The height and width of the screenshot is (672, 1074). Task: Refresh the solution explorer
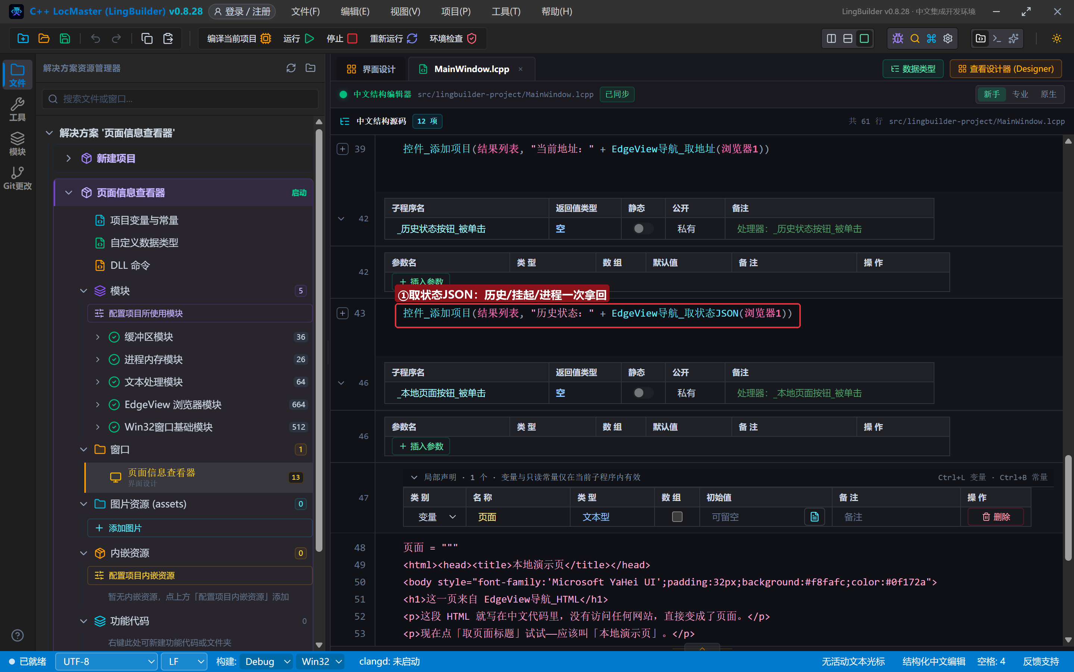coord(291,68)
